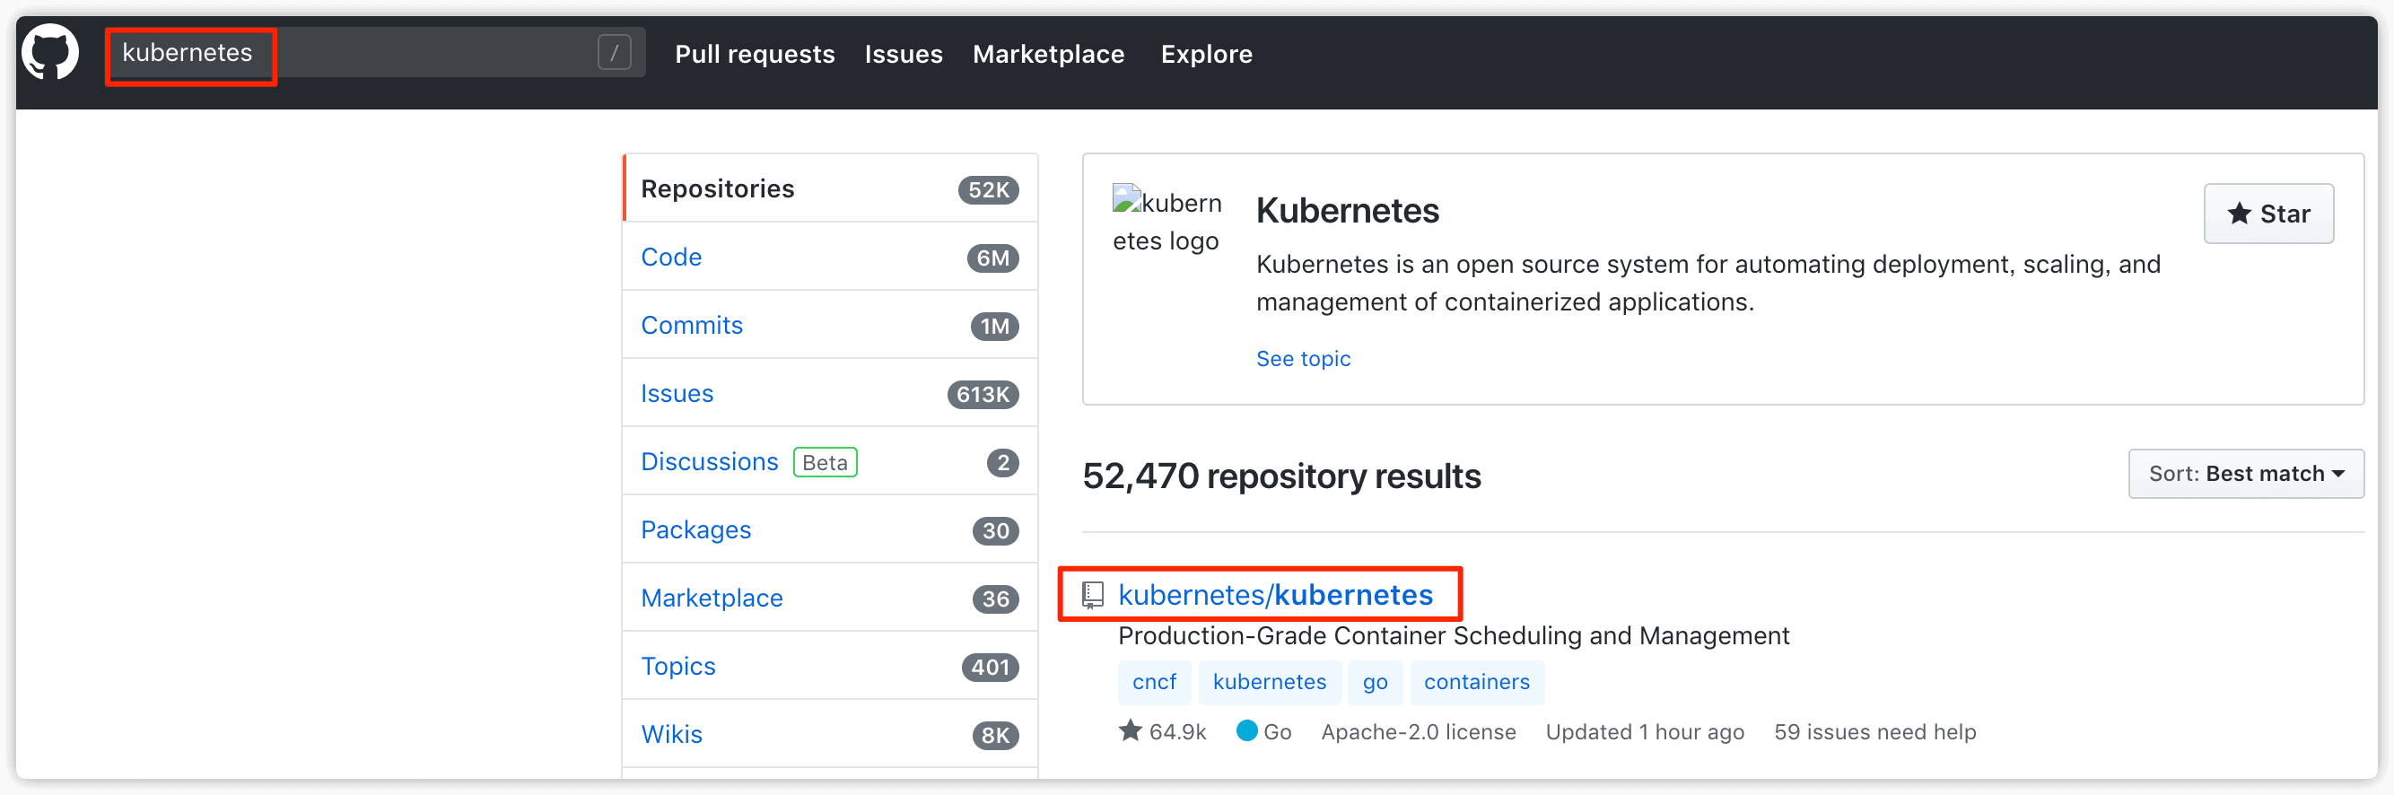Star the Kubernetes topic
Screen dimensions: 2394x795
point(2267,214)
